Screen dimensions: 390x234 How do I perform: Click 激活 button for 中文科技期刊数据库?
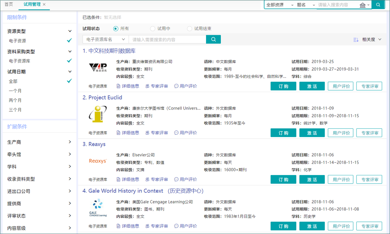[x=312, y=86]
